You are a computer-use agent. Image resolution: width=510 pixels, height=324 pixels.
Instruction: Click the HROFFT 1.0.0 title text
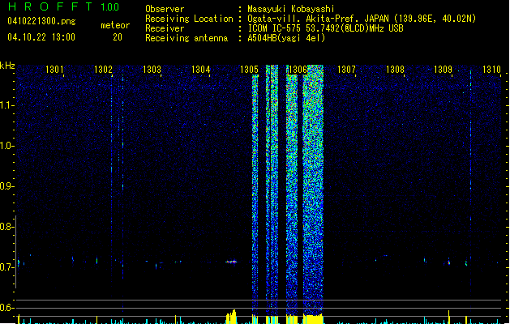click(64, 6)
